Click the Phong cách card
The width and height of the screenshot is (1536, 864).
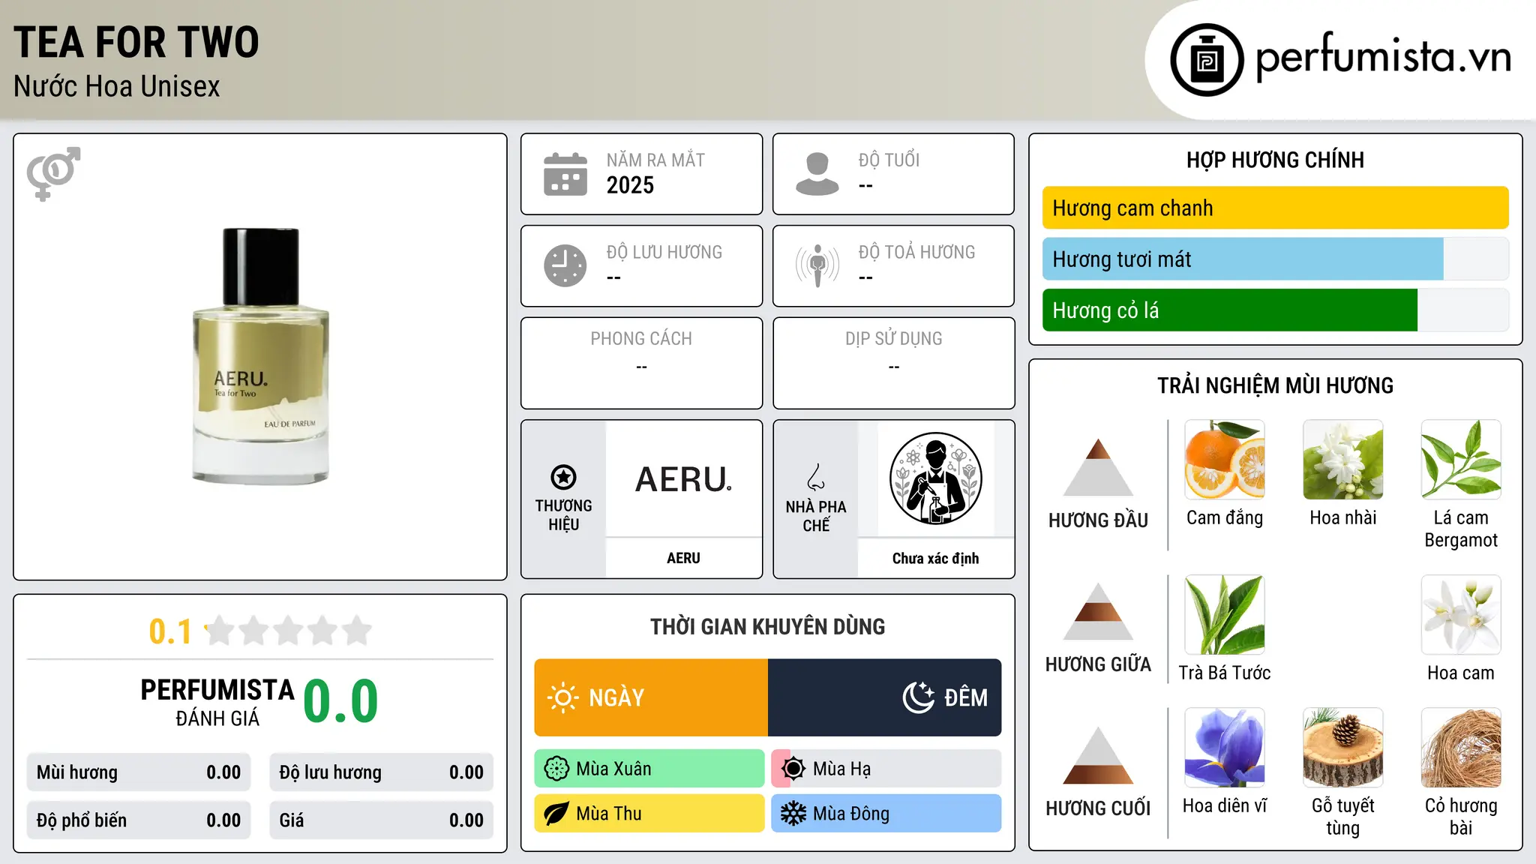[641, 363]
